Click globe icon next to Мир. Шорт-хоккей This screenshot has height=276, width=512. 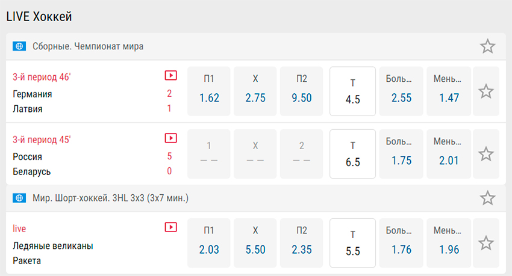click(x=19, y=198)
